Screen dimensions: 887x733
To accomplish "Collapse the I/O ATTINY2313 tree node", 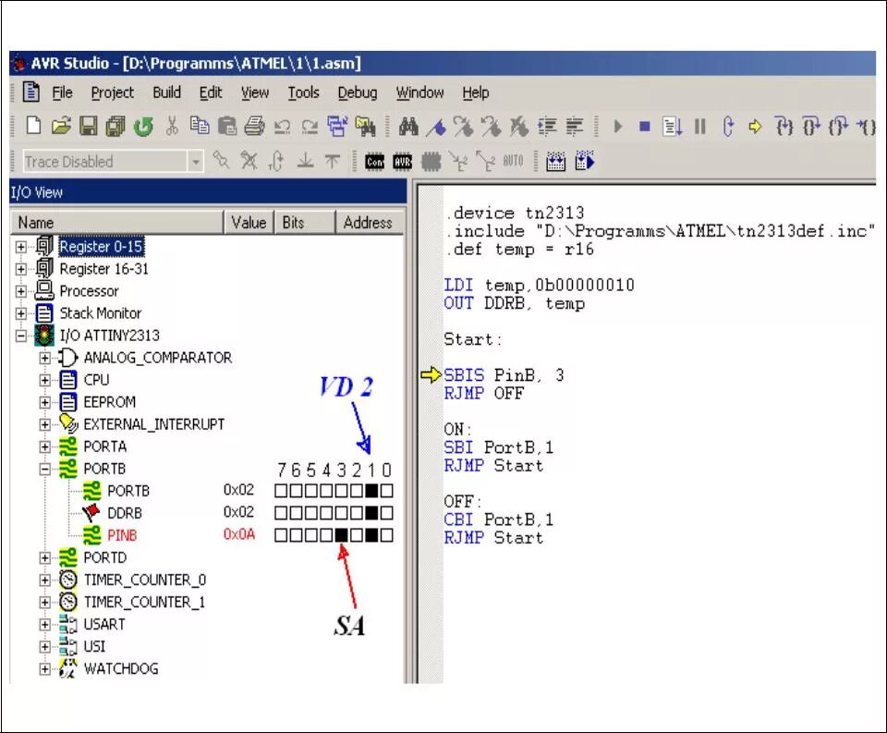I will 21,336.
